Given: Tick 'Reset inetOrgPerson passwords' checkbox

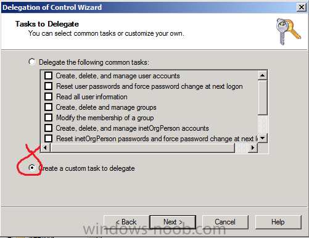Looking at the screenshot, I should (49, 138).
